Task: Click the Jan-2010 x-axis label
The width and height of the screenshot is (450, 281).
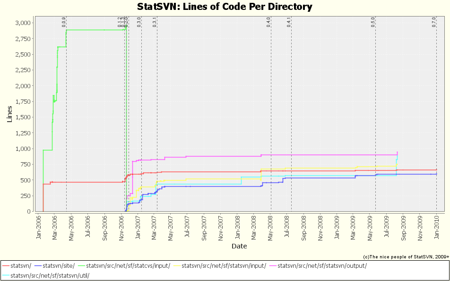Action: coord(436,228)
